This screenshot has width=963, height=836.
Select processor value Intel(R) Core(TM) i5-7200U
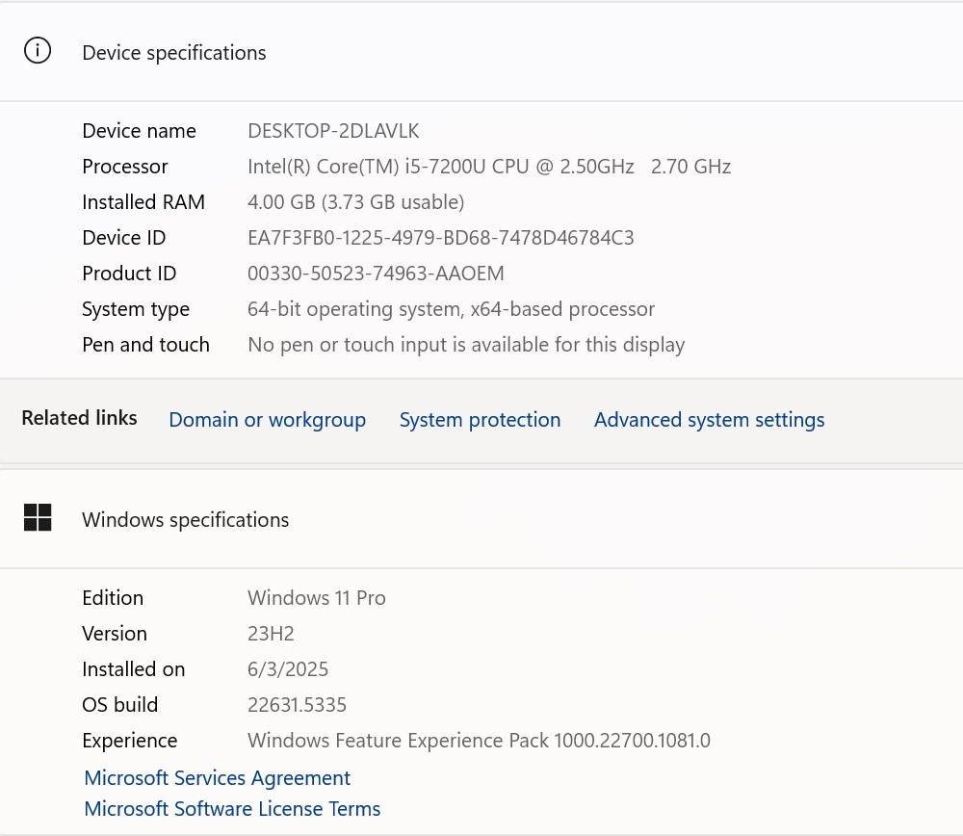click(x=489, y=167)
